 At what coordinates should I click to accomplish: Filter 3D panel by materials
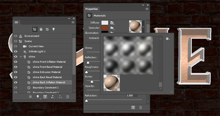tap(47, 29)
